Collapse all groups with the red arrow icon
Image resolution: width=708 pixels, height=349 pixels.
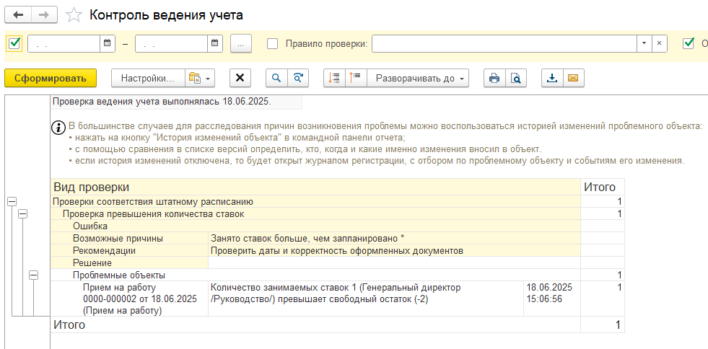tap(335, 78)
